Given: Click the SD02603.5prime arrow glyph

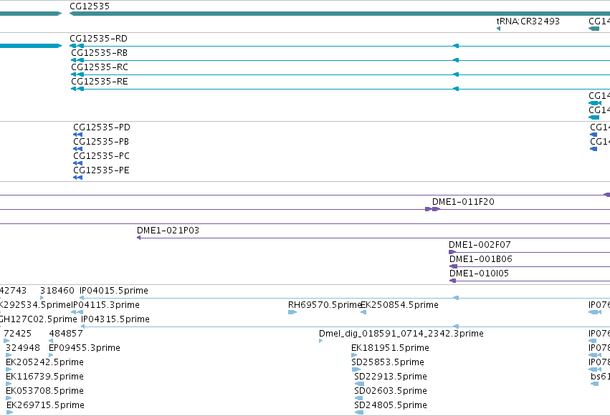Looking at the screenshot, I should [x=358, y=399].
